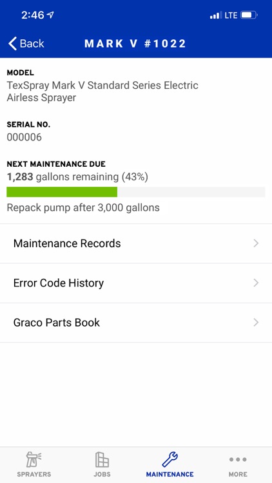This screenshot has height=483, width=272.
Task: Switch to the Jobs tab label
Action: pyautogui.click(x=102, y=475)
